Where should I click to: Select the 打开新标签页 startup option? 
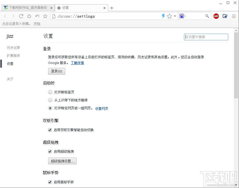tap(50, 92)
